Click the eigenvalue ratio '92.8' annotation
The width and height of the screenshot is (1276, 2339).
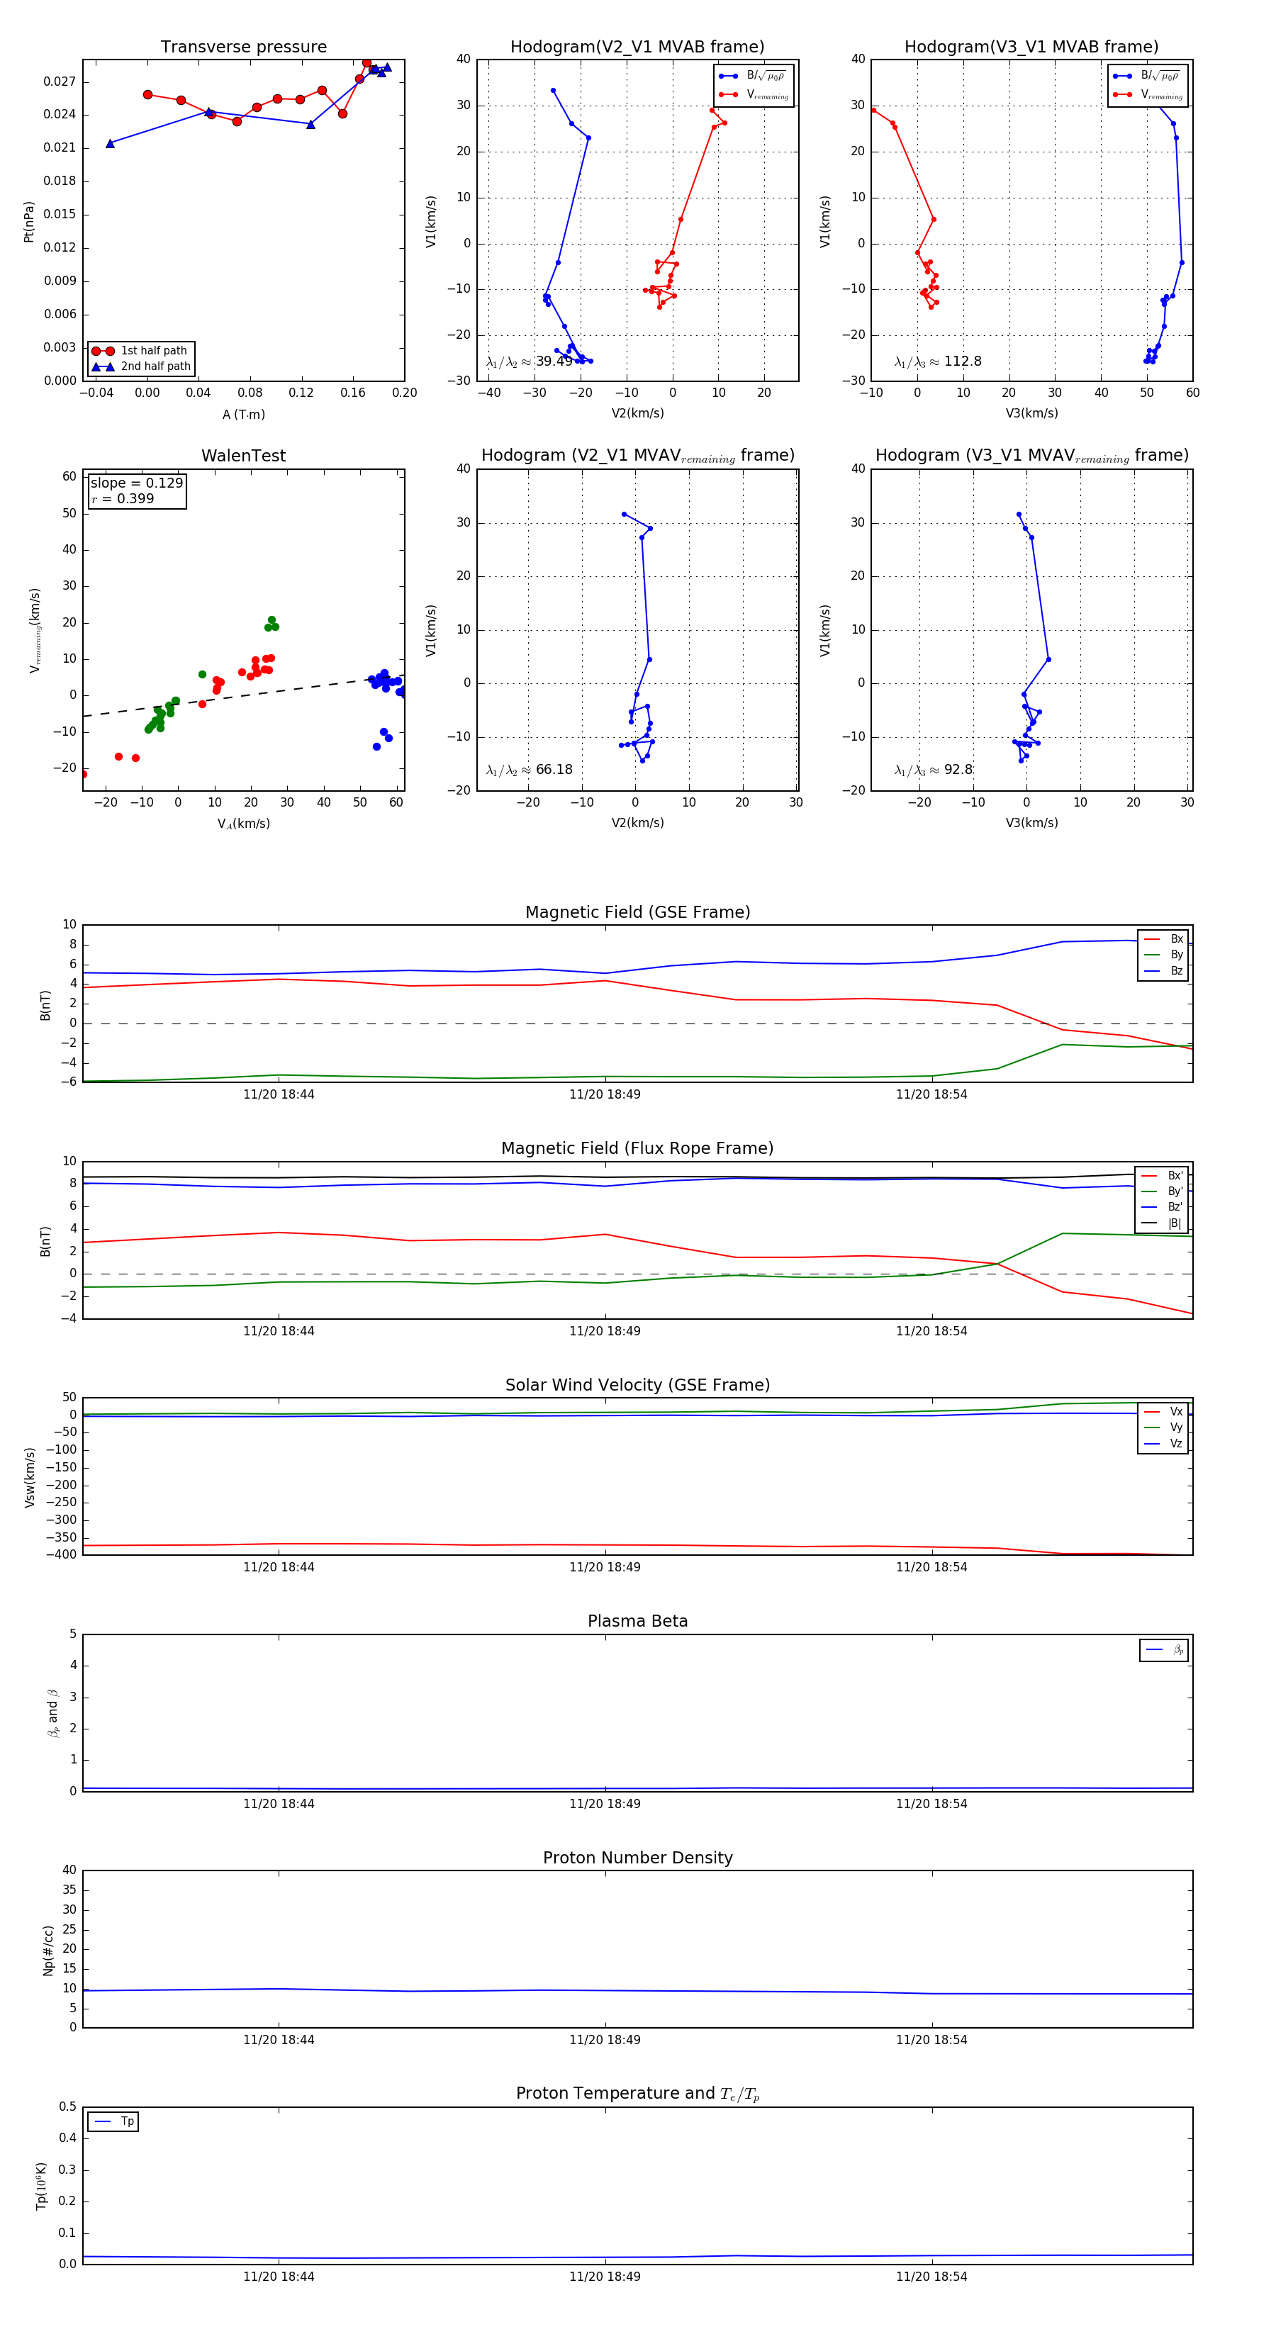[934, 770]
